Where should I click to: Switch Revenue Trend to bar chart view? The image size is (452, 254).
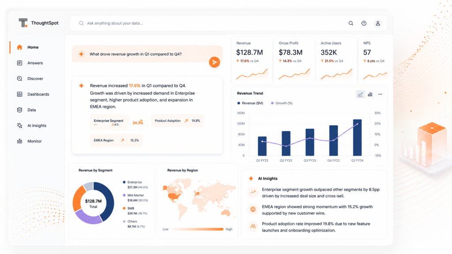click(x=370, y=94)
